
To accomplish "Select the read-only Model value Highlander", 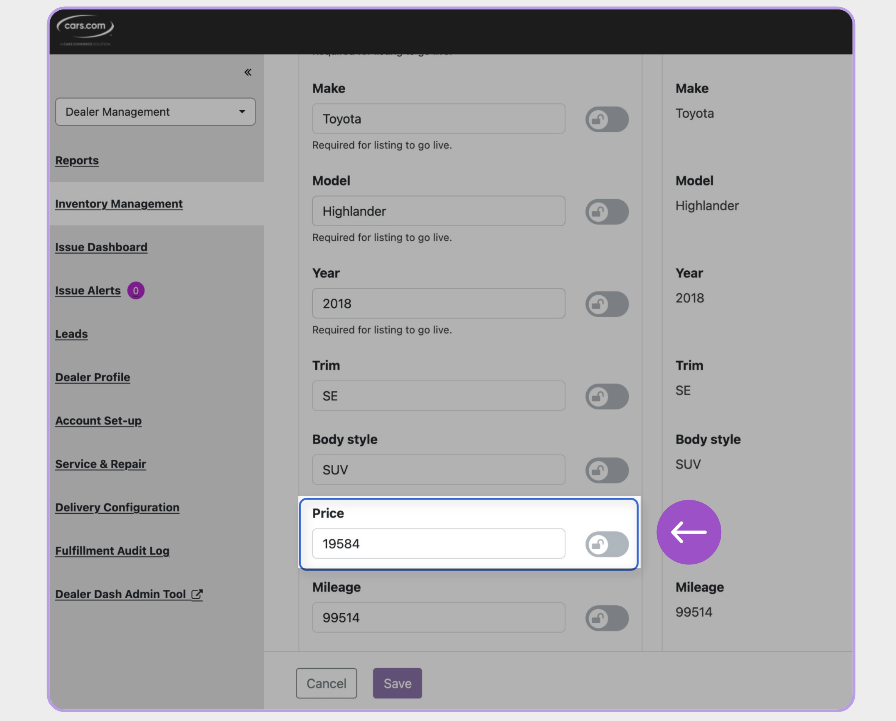I will click(707, 206).
